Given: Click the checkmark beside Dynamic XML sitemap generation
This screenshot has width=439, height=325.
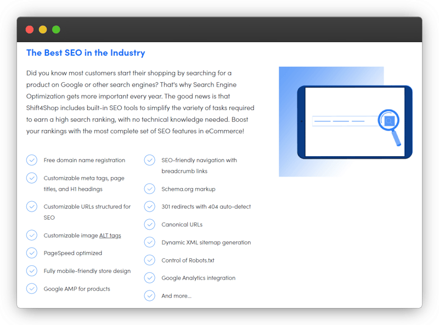Looking at the screenshot, I should (x=149, y=242).
